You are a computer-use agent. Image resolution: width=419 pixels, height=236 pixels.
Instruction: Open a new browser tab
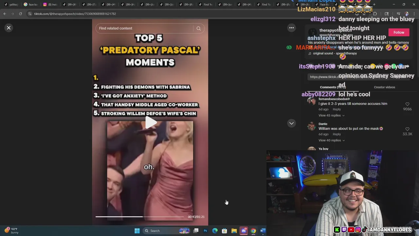click(374, 5)
